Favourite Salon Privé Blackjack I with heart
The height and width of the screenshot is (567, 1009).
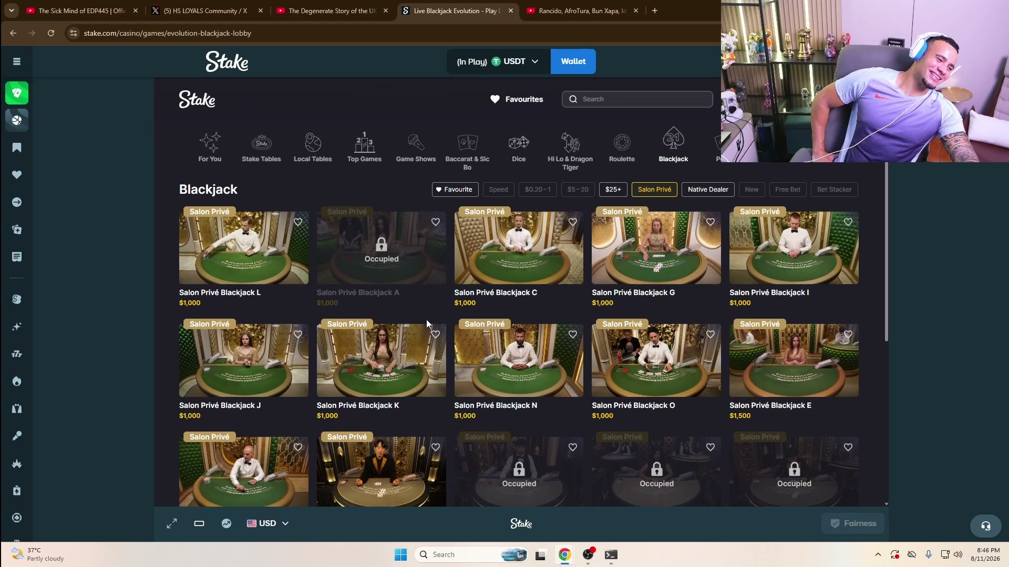[848, 222]
